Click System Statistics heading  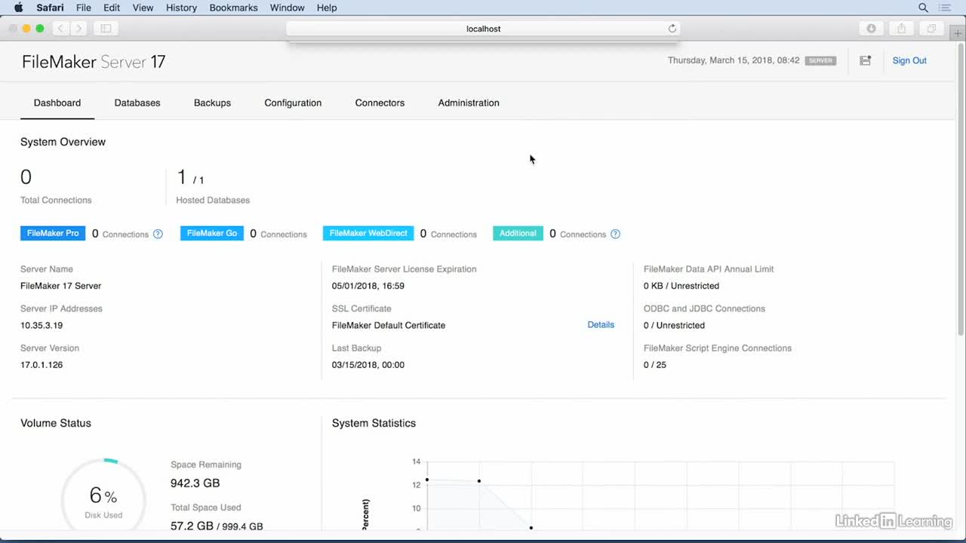(x=374, y=423)
